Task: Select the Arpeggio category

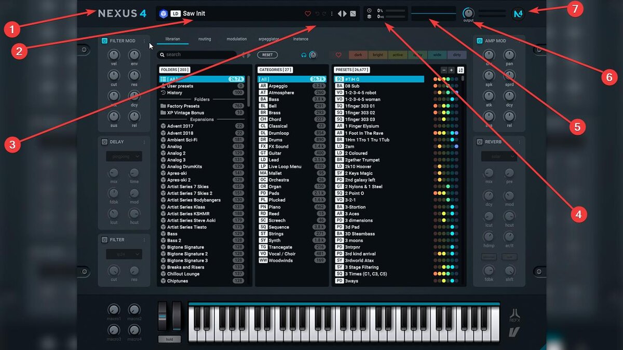Action: [292, 86]
